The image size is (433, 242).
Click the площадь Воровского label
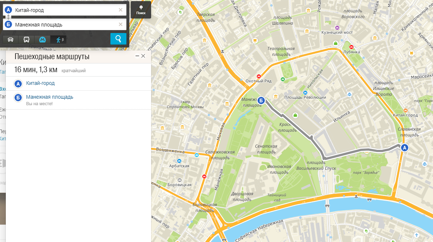pyautogui.click(x=353, y=13)
